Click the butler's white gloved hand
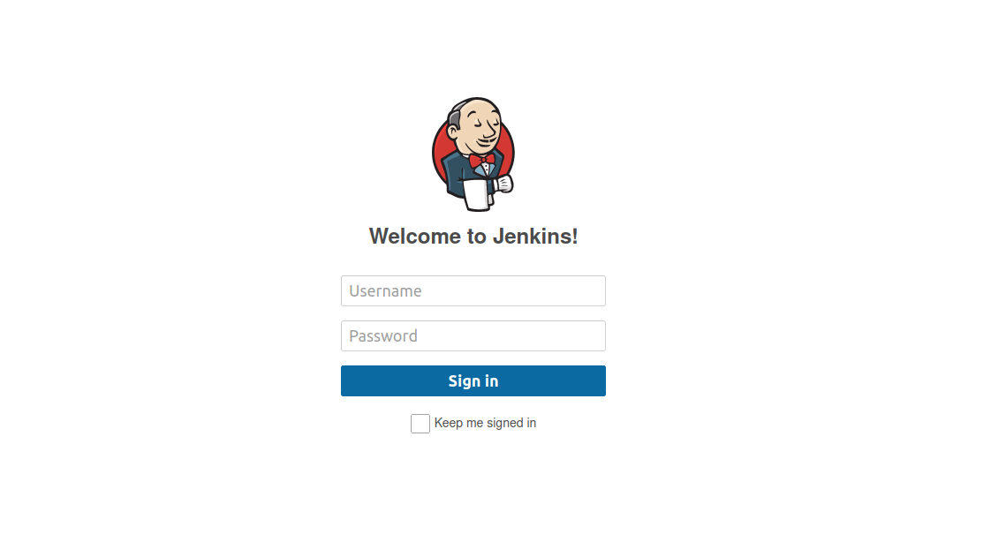 504,184
